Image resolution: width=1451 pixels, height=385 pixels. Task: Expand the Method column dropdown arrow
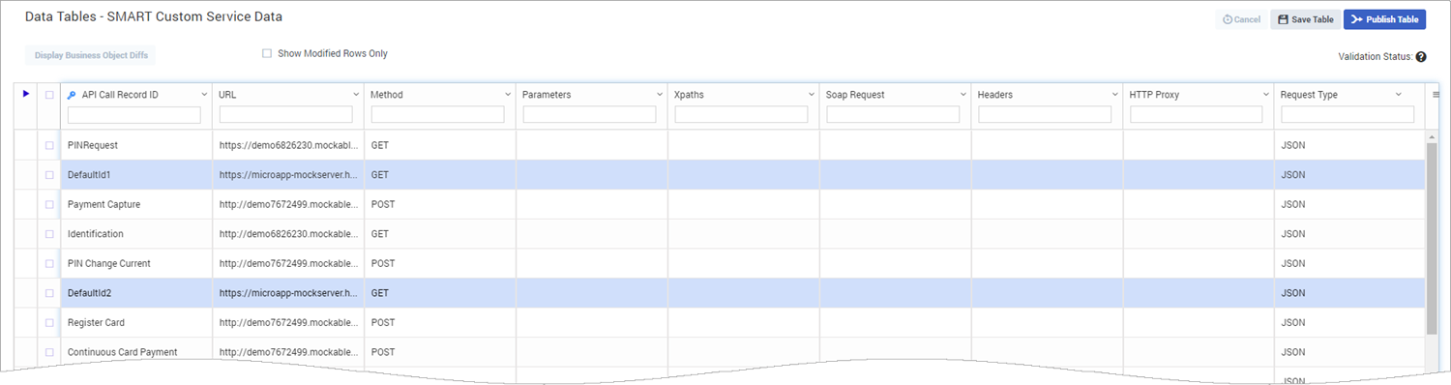click(x=508, y=95)
